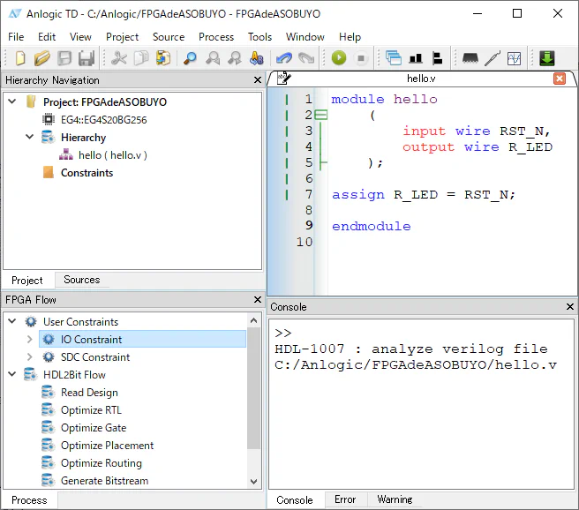Image resolution: width=579 pixels, height=510 pixels.
Task: Switch to the Sources tab
Action: point(81,280)
